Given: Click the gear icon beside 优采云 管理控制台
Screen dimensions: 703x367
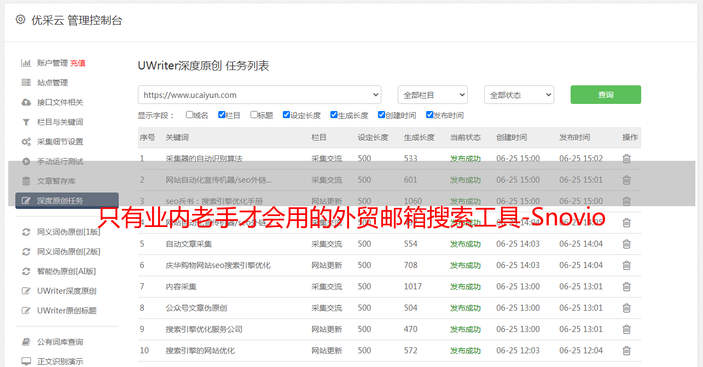Looking at the screenshot, I should coord(20,20).
